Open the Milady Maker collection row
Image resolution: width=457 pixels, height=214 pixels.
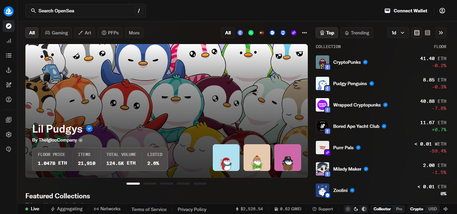coord(381,169)
